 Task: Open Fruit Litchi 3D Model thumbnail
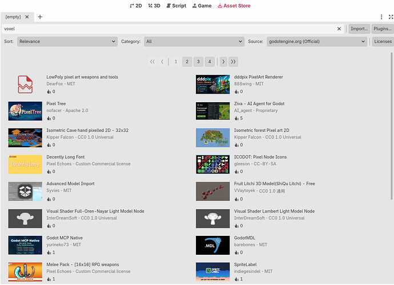(213, 191)
